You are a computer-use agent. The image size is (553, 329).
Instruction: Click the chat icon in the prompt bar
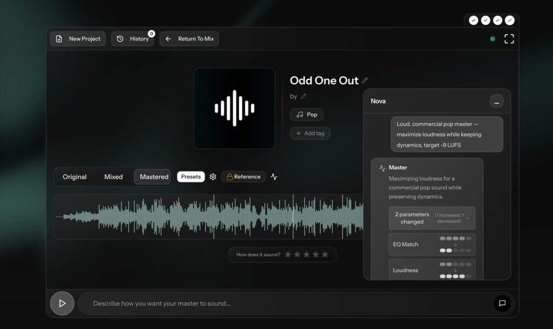(x=502, y=303)
